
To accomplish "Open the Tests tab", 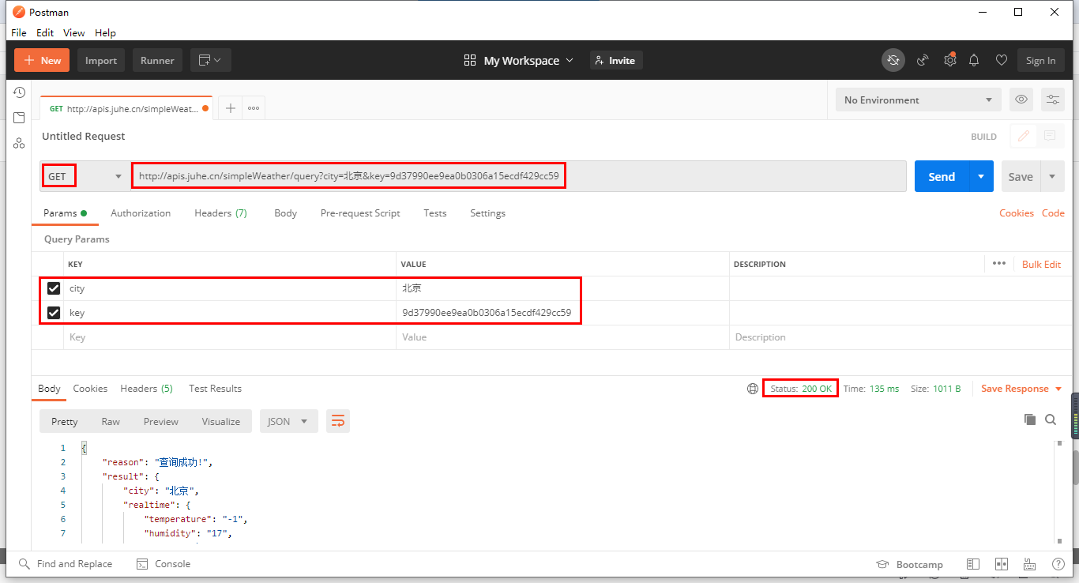I will (434, 213).
